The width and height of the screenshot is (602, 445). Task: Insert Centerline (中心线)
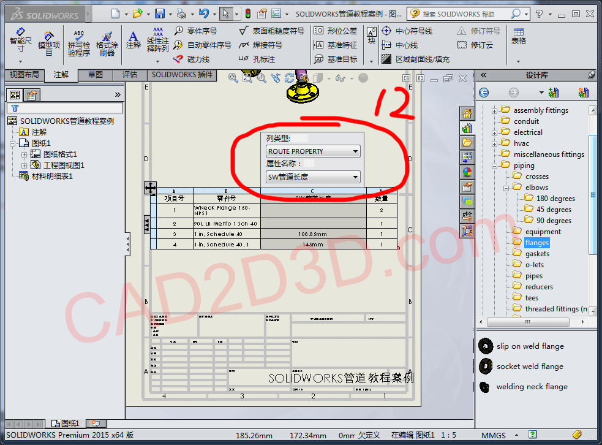400,45
